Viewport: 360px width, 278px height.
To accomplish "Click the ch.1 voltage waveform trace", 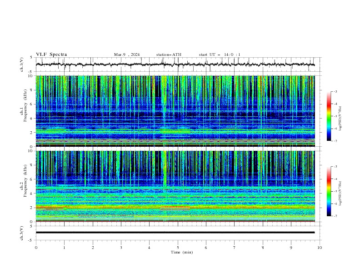I will [175, 65].
